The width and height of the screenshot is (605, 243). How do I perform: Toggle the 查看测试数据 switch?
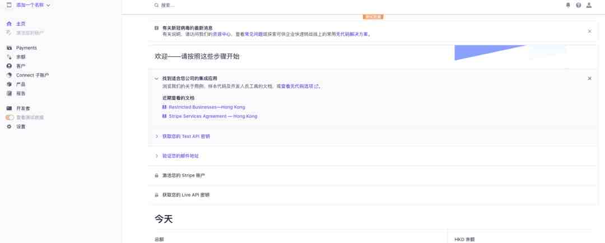[10, 117]
